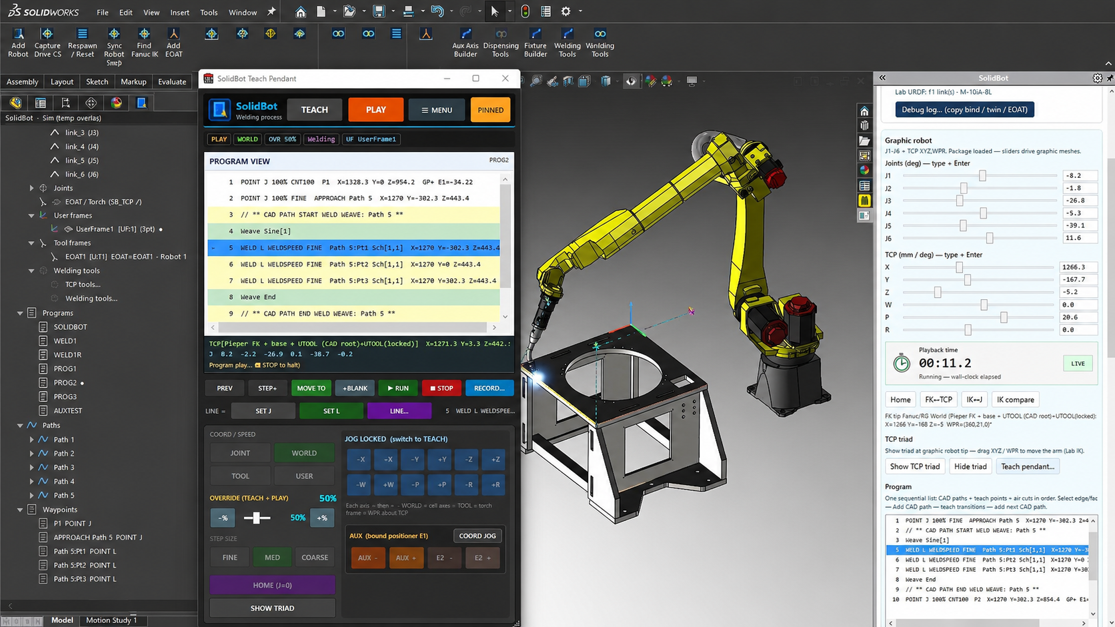Click the Debug log button
Screen dimensions: 1115x627
[964, 109]
